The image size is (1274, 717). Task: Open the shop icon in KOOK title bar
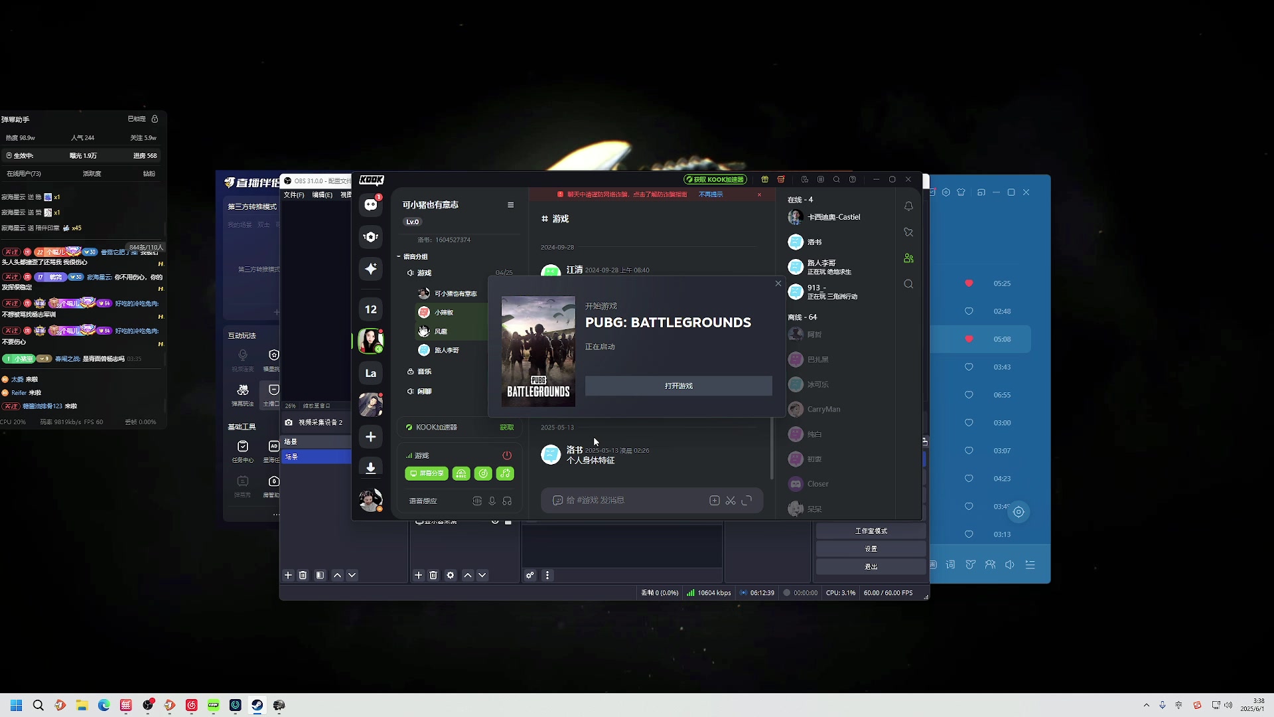point(781,179)
